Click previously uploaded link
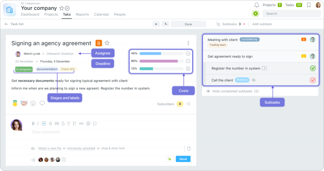The height and width of the screenshot is (171, 324). pyautogui.click(x=81, y=148)
